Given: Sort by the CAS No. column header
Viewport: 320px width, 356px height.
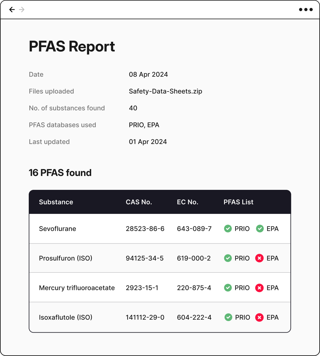Looking at the screenshot, I should coord(139,202).
